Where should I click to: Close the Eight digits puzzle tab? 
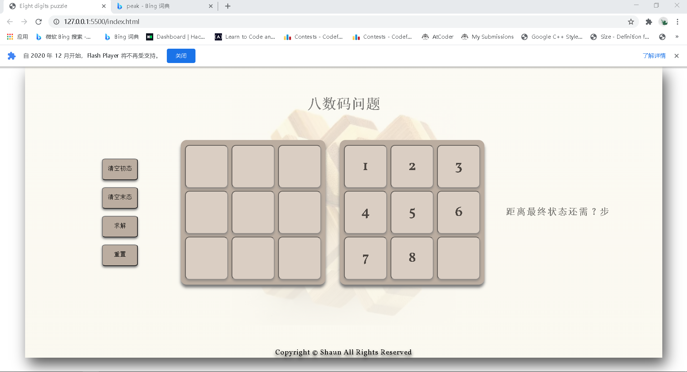click(x=104, y=6)
